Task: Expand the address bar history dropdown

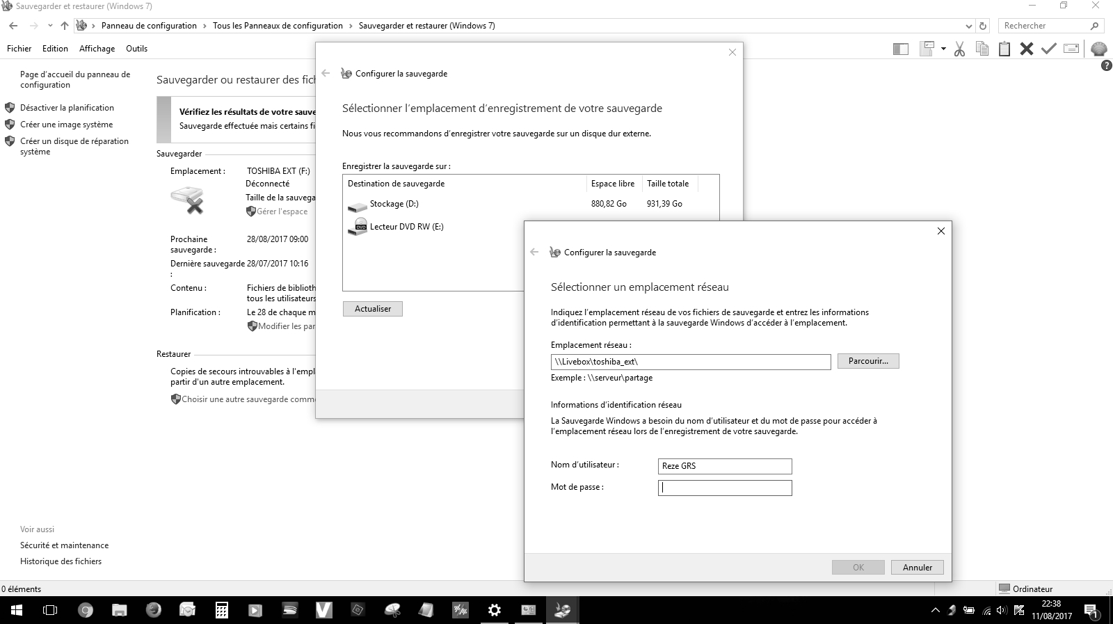Action: pos(969,26)
